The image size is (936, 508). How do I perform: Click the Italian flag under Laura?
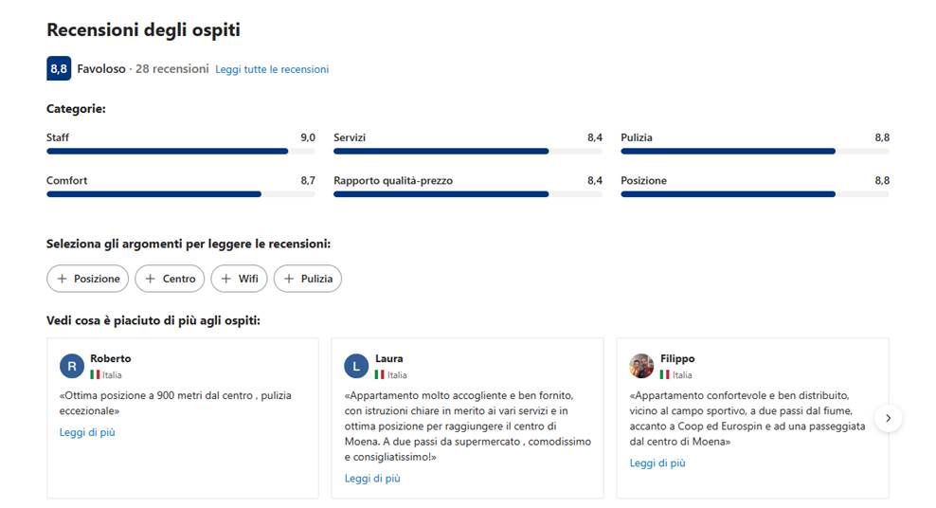coord(380,375)
